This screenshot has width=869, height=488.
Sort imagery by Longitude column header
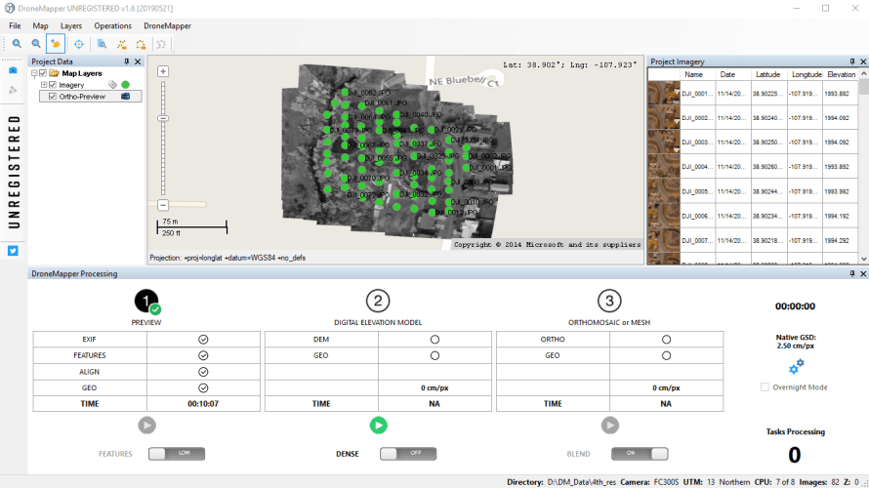tap(807, 74)
